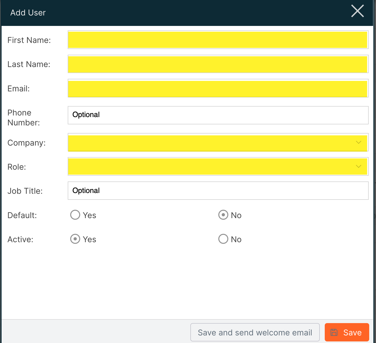Image resolution: width=376 pixels, height=343 pixels.
Task: Click the Last Name label
Action: point(29,64)
